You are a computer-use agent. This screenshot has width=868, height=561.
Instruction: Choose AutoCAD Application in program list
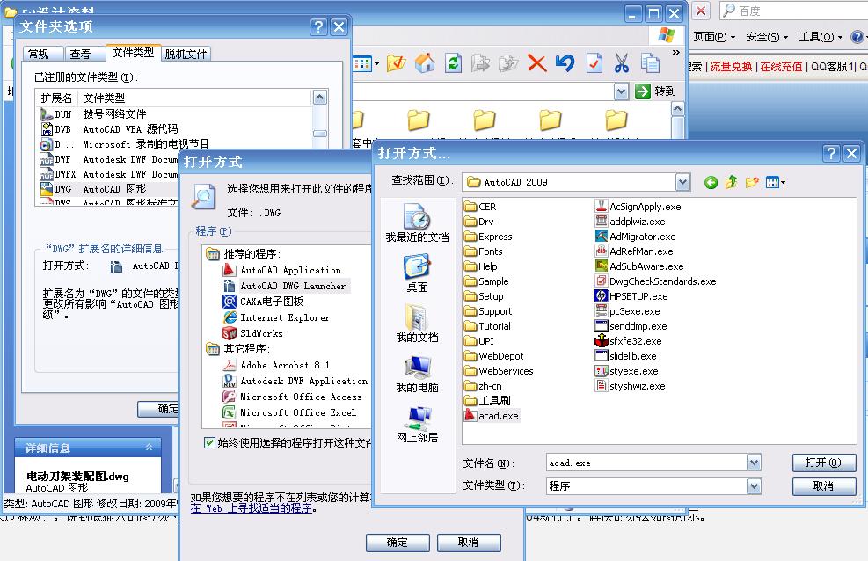[281, 270]
